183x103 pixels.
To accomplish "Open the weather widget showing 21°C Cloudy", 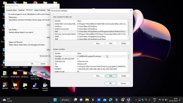I will click(x=7, y=100).
